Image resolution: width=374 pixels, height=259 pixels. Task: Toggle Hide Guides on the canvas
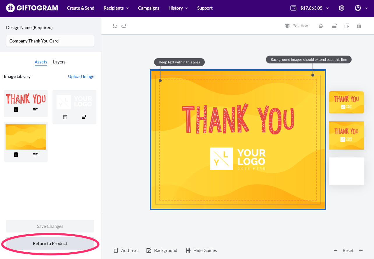pyautogui.click(x=201, y=250)
